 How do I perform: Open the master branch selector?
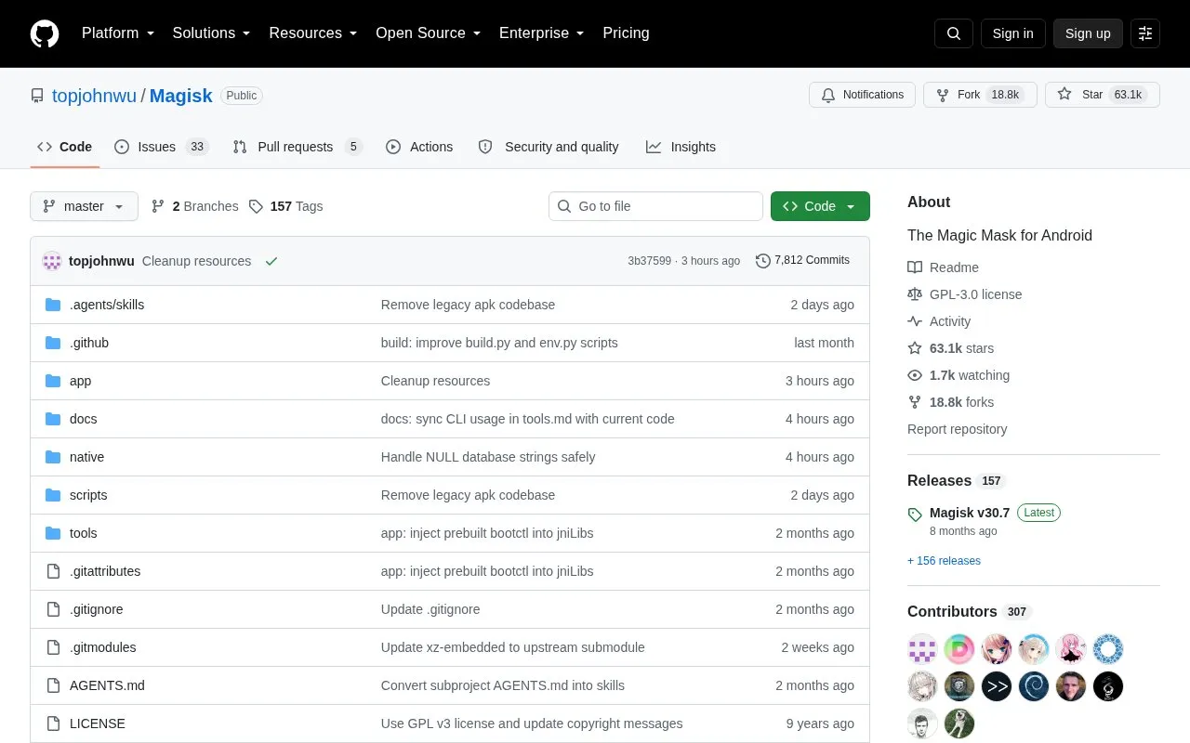tap(84, 206)
